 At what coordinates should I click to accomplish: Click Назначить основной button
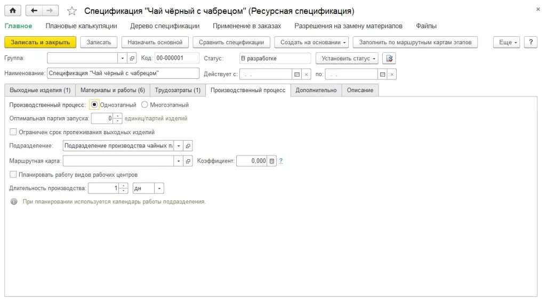click(x=155, y=42)
